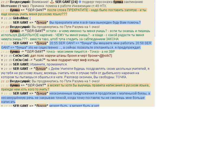Expand the triangle at the bottom 21:11 message
217x163 pixels.
point(2,106)
